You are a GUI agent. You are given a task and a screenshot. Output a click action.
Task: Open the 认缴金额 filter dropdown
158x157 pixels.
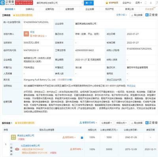[107, 123]
